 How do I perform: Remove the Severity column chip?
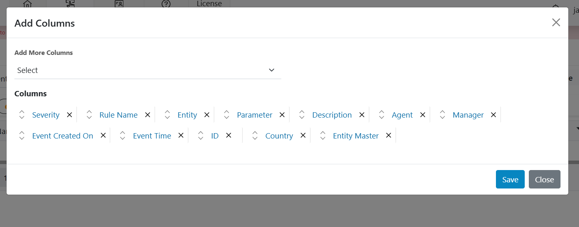(69, 115)
